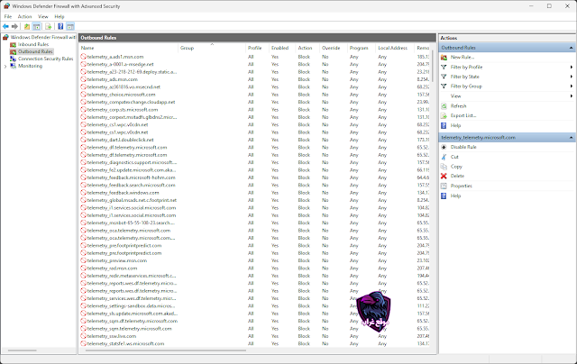The width and height of the screenshot is (577, 364).
Task: Click the horizontal scrollbar under rules list
Action: (x=166, y=350)
